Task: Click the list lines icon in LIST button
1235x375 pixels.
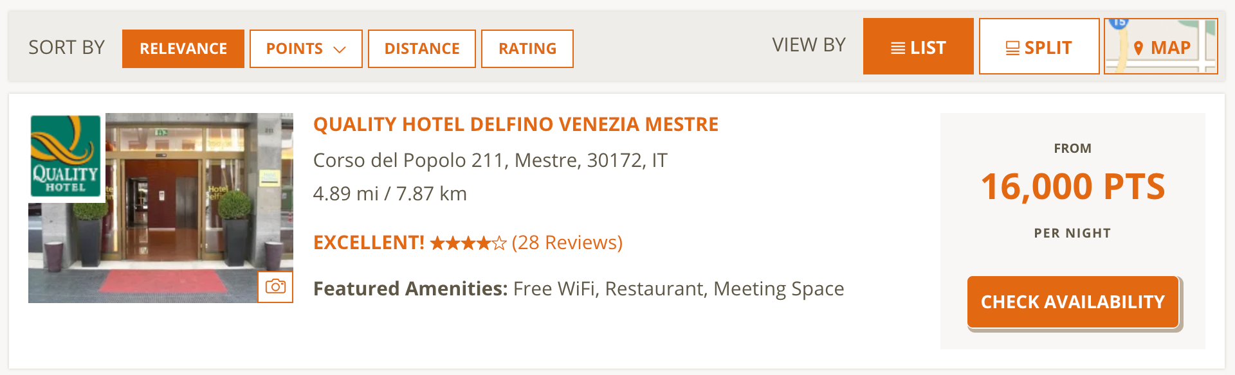Action: pos(898,48)
